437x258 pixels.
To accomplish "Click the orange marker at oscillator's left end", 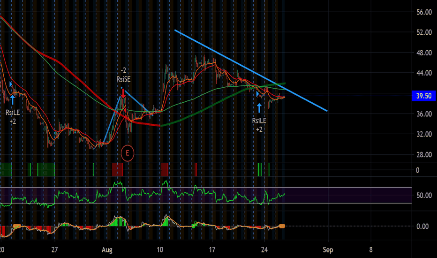I will point(17,226).
